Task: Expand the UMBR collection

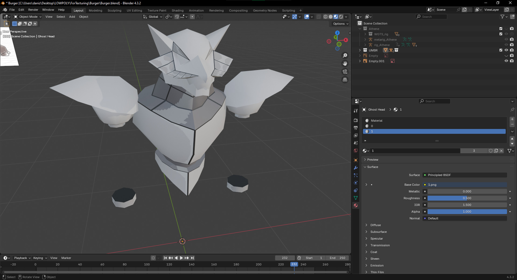Action: point(360,50)
